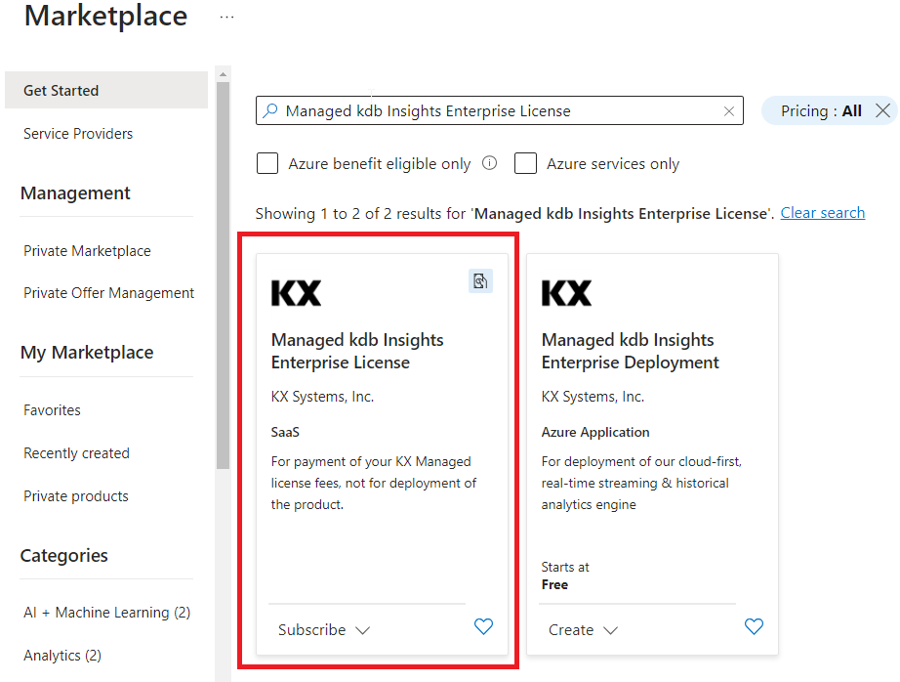This screenshot has height=682, width=900.
Task: Favorite the Managed kdb Insights Enterprise License offer
Action: click(x=483, y=627)
